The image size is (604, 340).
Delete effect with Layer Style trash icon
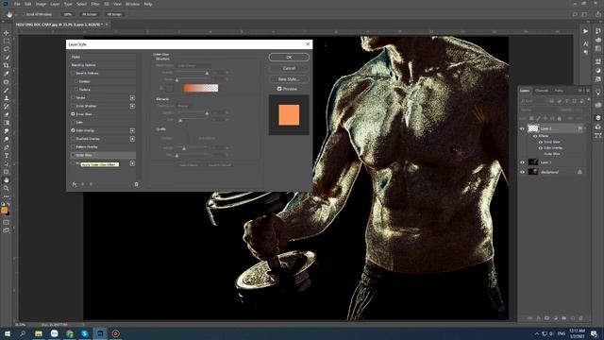136,184
